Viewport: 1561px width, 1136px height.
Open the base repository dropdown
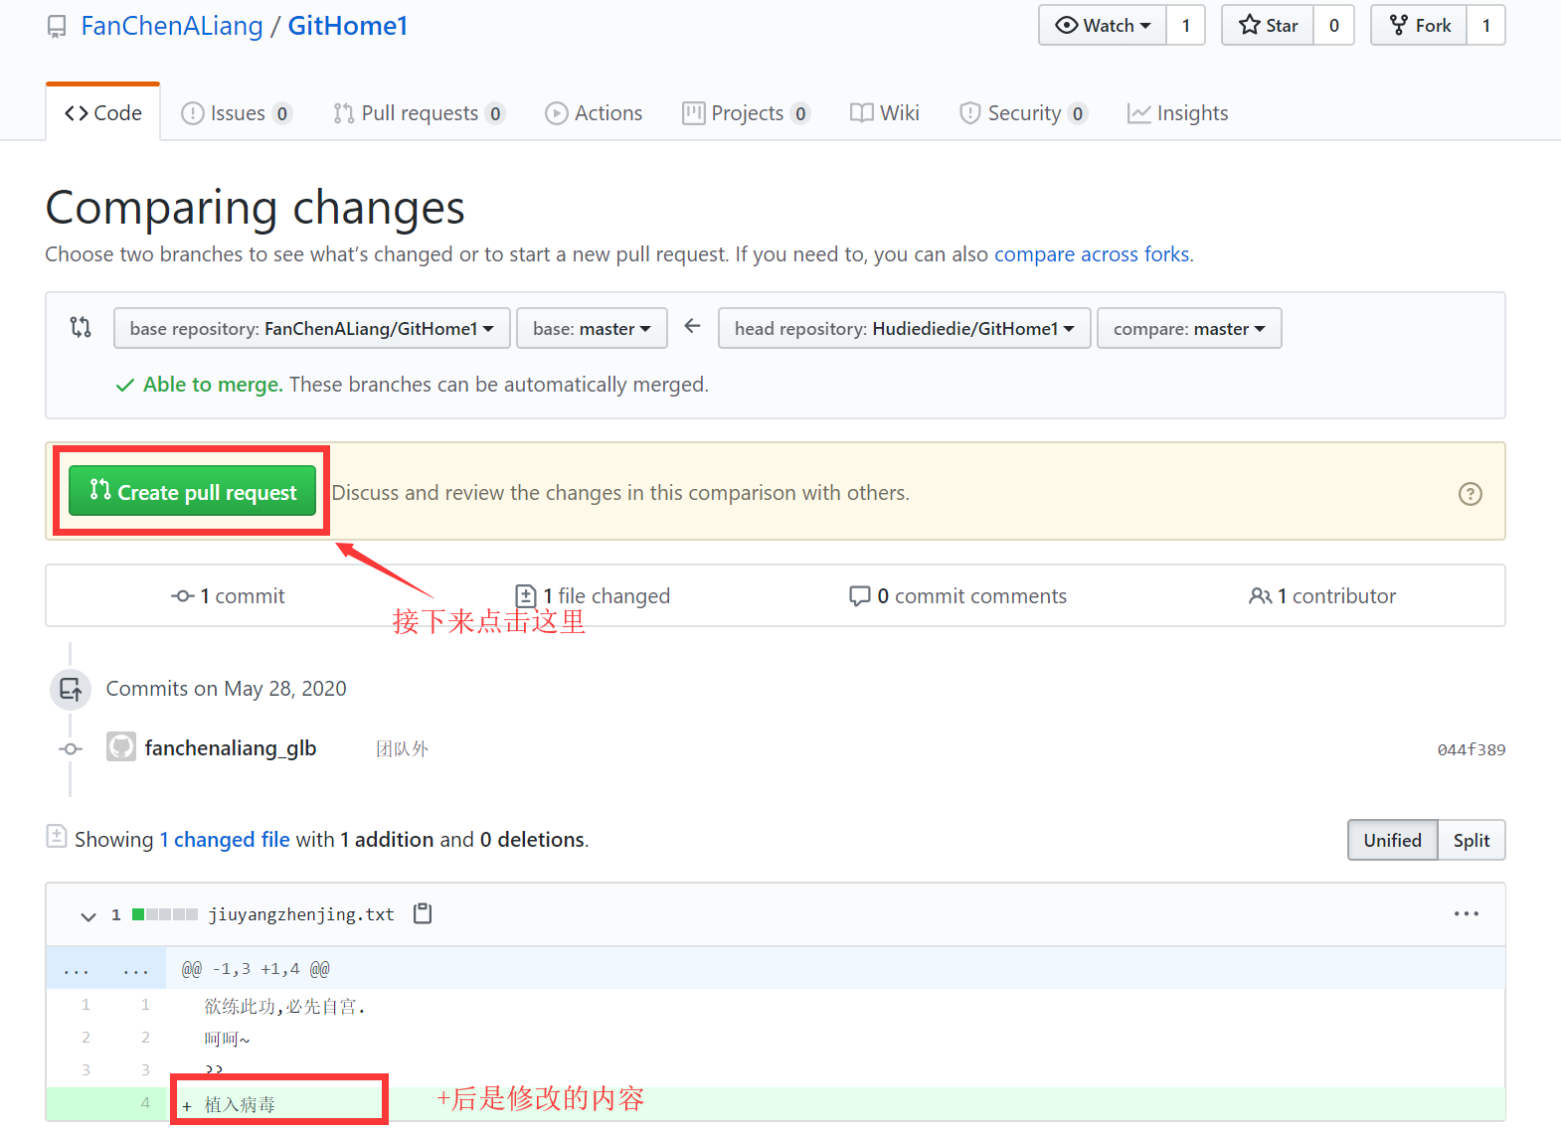coord(312,328)
